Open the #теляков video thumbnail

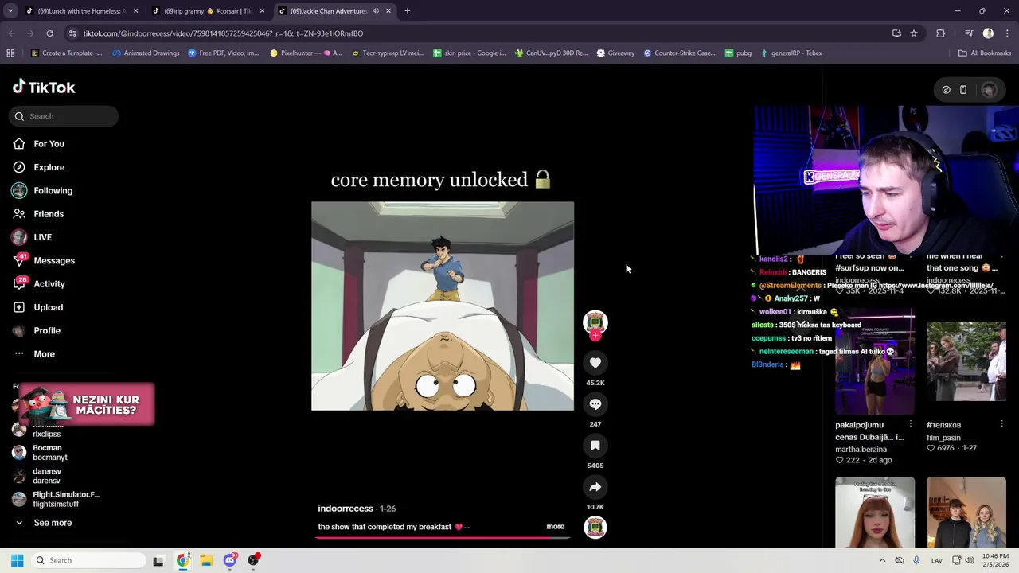pos(966,362)
